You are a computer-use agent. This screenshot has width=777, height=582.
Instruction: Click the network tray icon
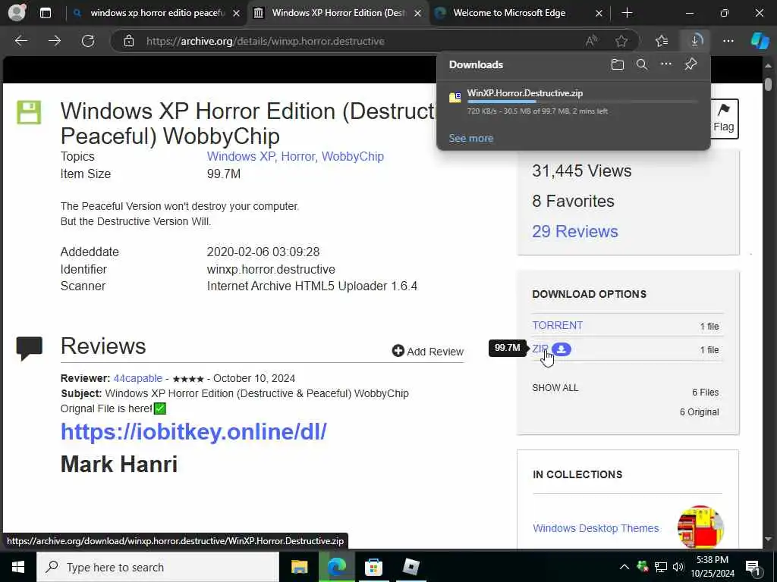tap(660, 567)
